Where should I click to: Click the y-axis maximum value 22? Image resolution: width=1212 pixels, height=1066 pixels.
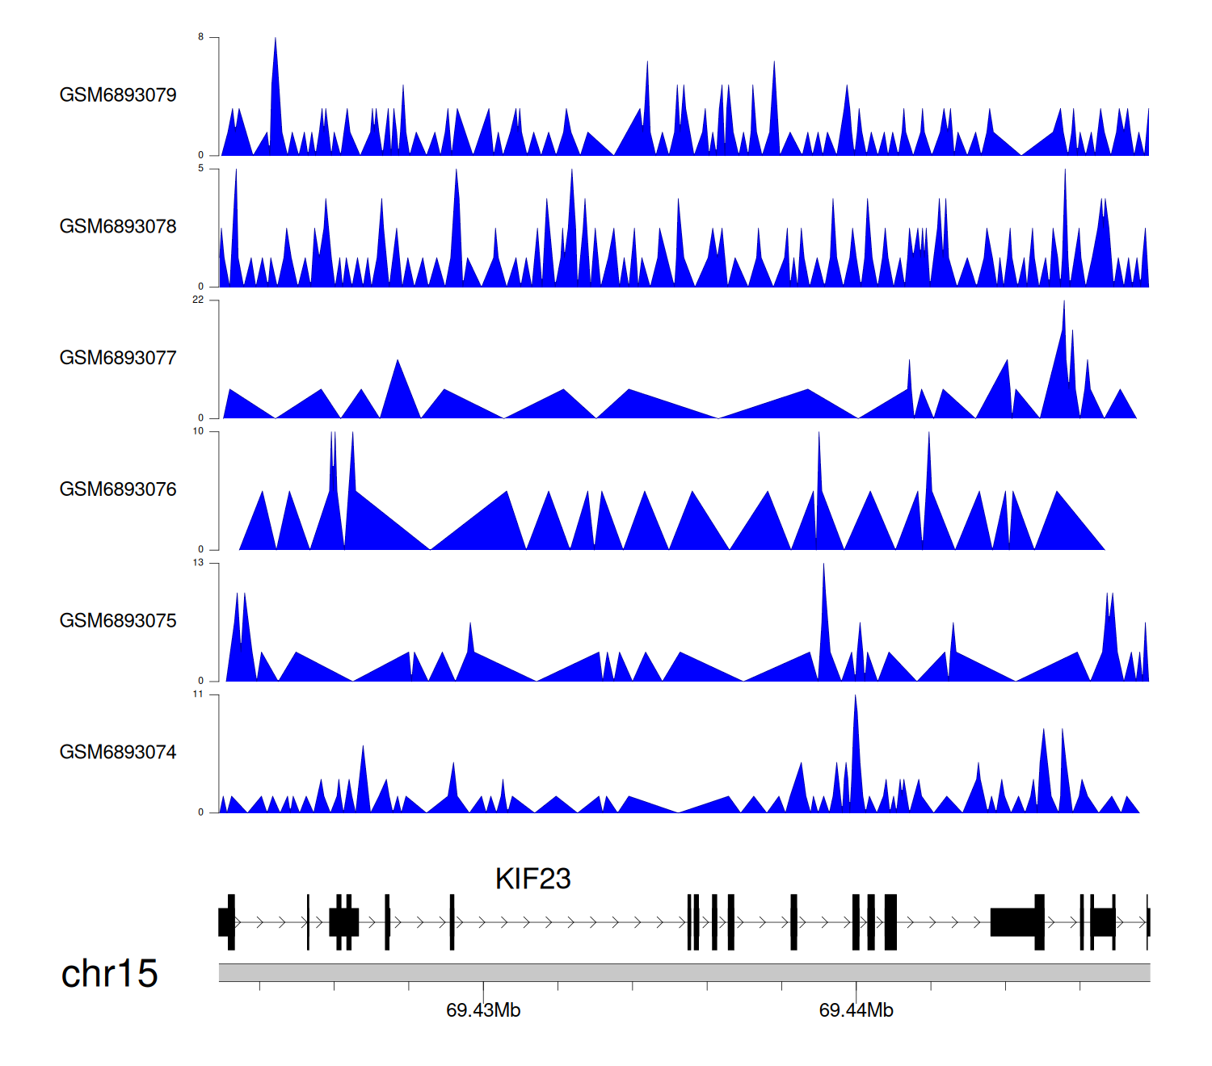coord(198,300)
